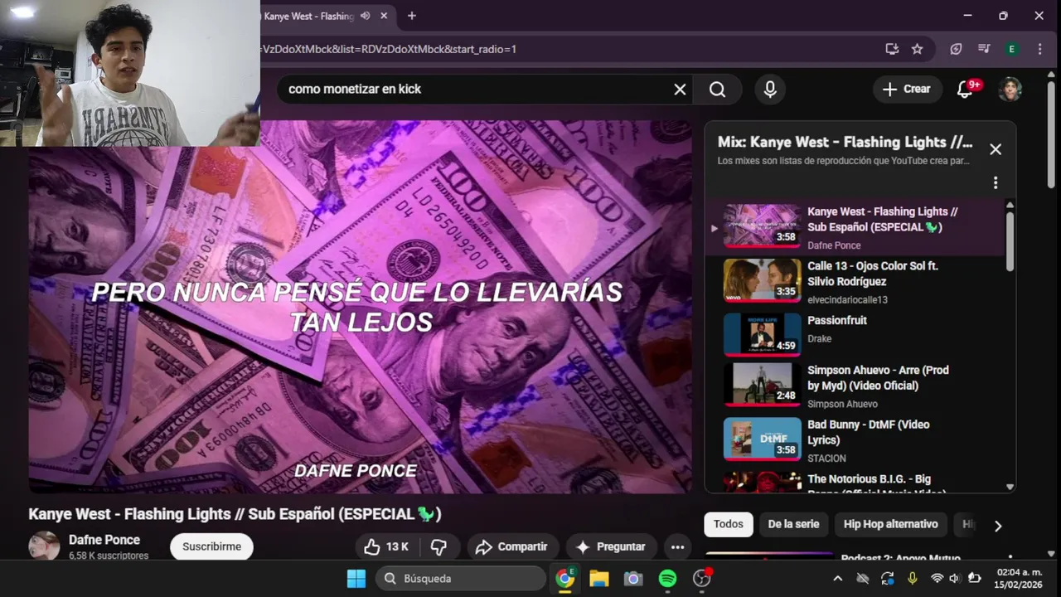Open the Camera app on the taskbar
This screenshot has width=1061, height=597.
[x=633, y=579]
